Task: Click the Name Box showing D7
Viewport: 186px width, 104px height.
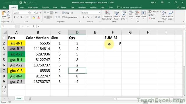Action: pyautogui.click(x=8, y=26)
